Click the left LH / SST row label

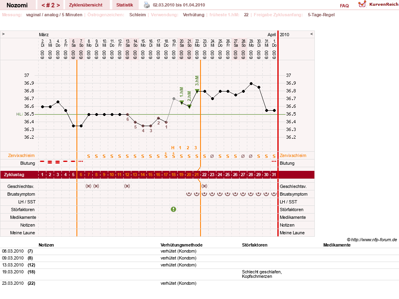point(27,202)
